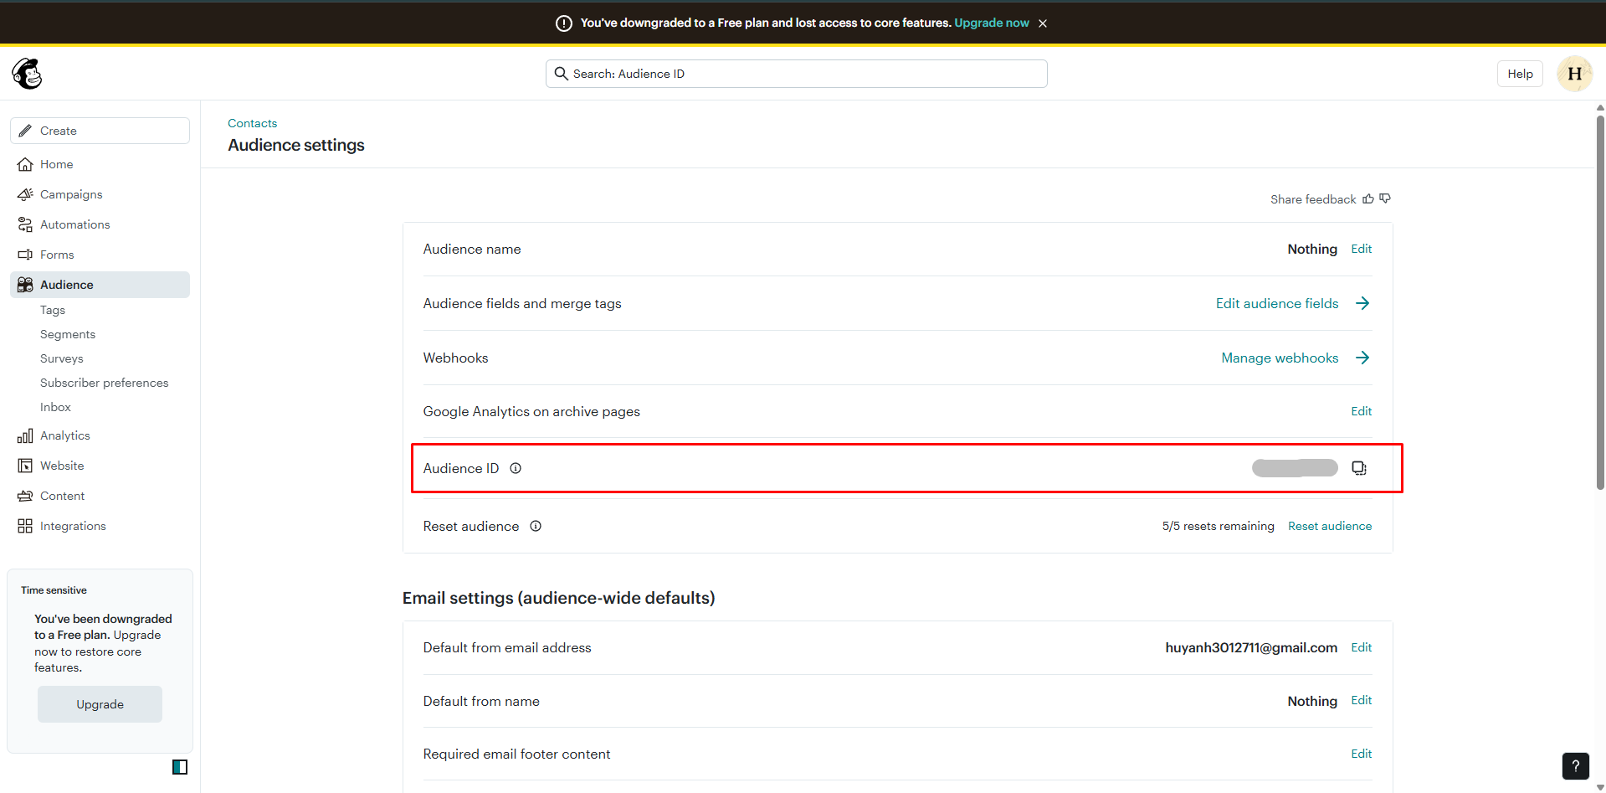The image size is (1606, 793).
Task: Click the search input field
Action: point(797,74)
